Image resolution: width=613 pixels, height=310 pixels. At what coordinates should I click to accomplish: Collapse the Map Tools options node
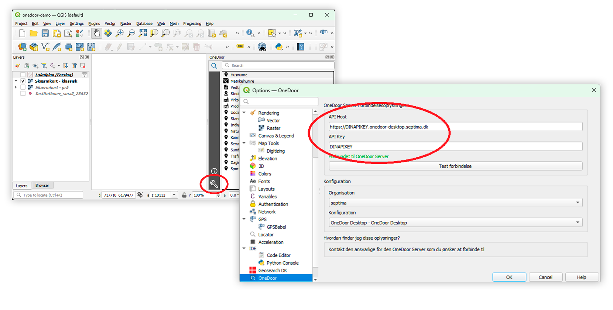[x=244, y=143]
